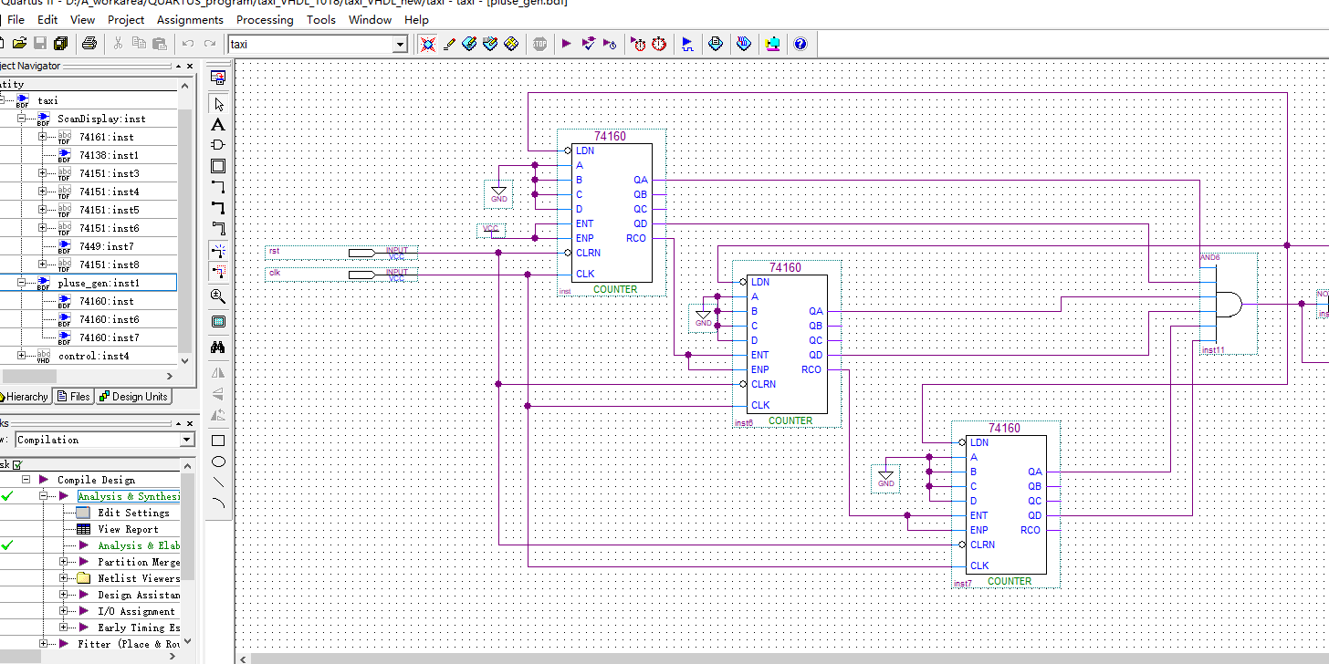Open the Assignments menu
The width and height of the screenshot is (1329, 664).
[190, 19]
